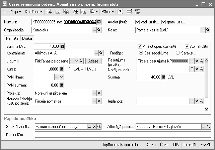Viewport: 215px width, 150px height.
Task: Open selection list for Organizācija field
Action: click(94, 30)
